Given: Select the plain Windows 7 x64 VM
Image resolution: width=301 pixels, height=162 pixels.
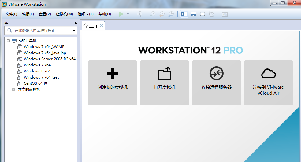Looking at the screenshot, I should pyautogui.click(x=37, y=65).
